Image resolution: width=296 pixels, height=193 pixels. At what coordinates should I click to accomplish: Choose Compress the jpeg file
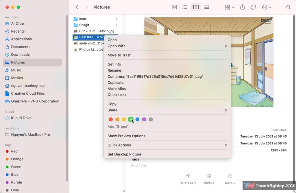click(x=167, y=76)
